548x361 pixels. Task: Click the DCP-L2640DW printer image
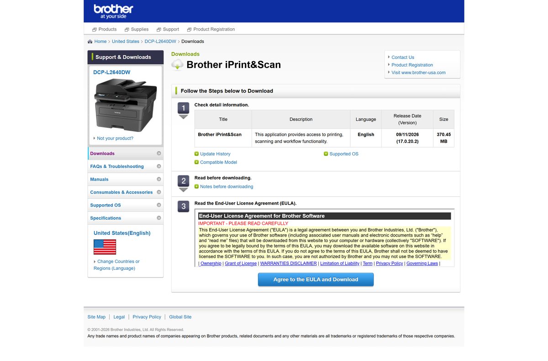pos(126,104)
